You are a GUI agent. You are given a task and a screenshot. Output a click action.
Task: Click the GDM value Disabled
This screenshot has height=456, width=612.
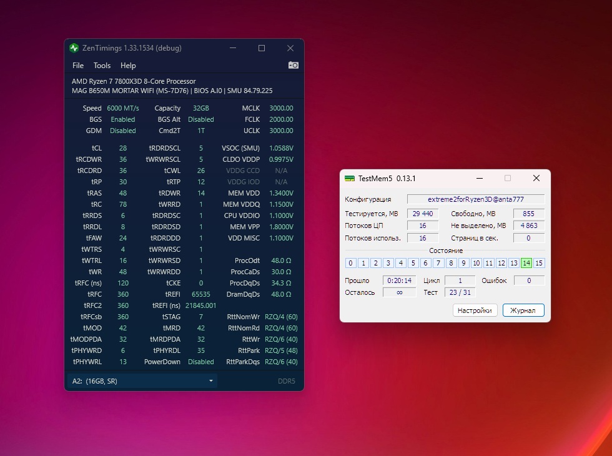[x=123, y=131]
